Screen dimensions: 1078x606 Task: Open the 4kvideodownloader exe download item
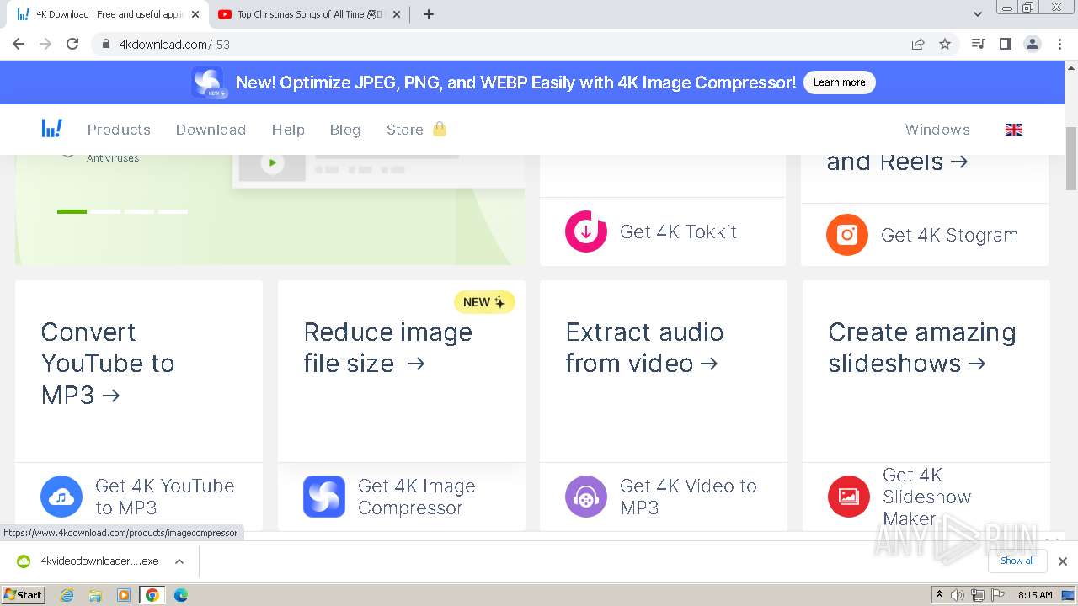pyautogui.click(x=88, y=561)
